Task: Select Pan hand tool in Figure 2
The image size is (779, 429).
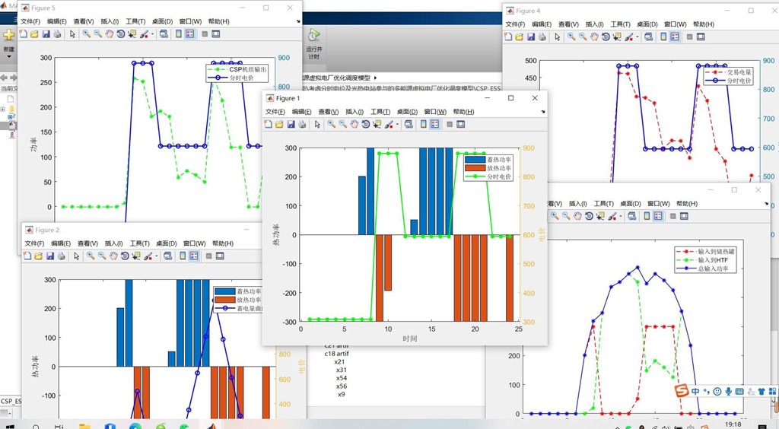Action: coord(113,256)
